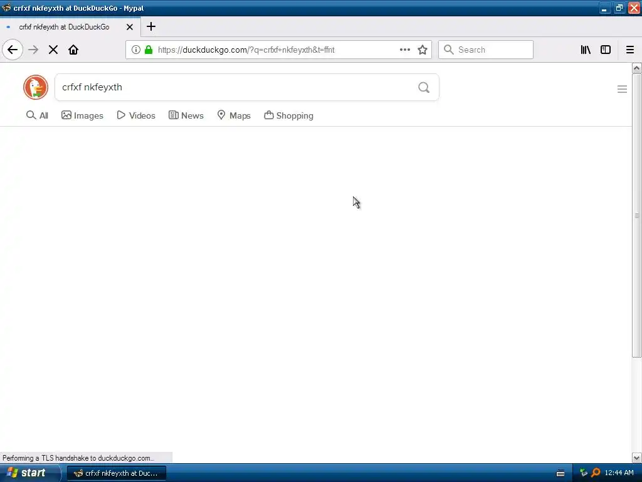642x482 pixels.
Task: Open DuckDuckGo side menu icon
Action: tap(623, 89)
